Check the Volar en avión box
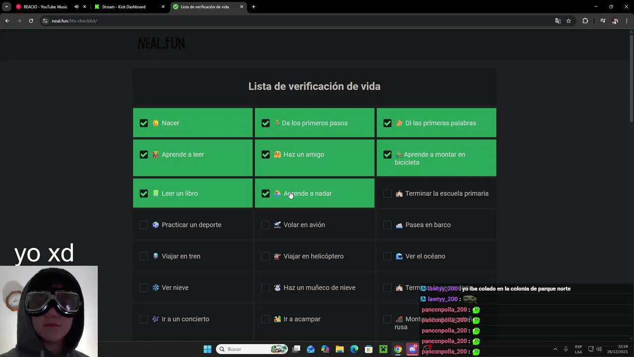Screen dimensions: 634x357 [x=265, y=225]
